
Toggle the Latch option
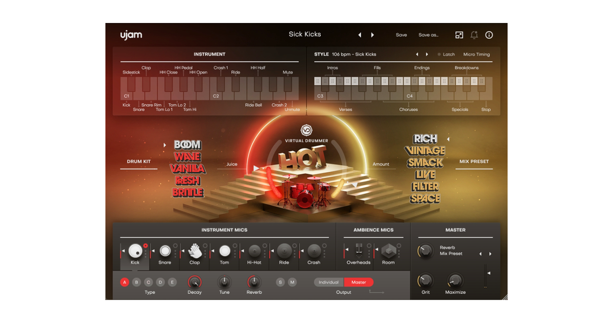[446, 54]
